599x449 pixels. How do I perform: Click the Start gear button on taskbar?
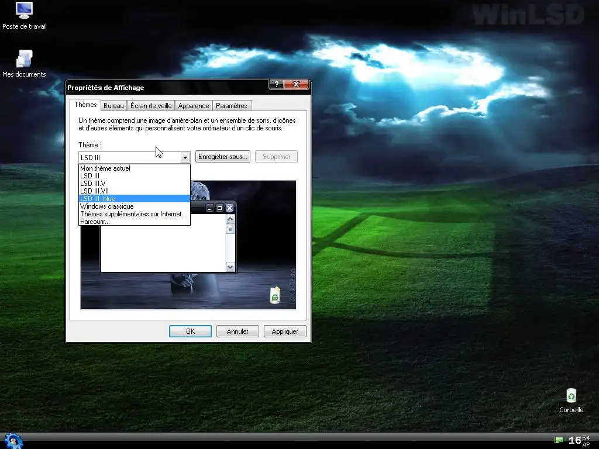tap(13, 441)
